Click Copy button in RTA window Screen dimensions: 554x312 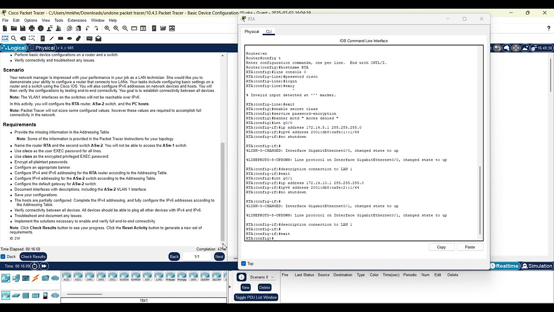[x=441, y=247]
